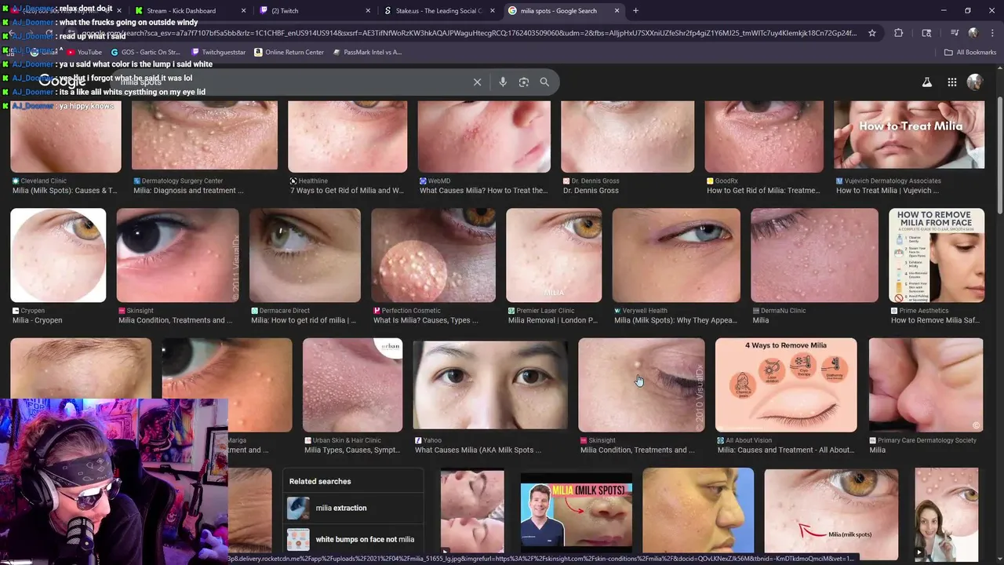Open the Urban Skin & Hair Clinic image
This screenshot has width=1004, height=565.
(352, 385)
